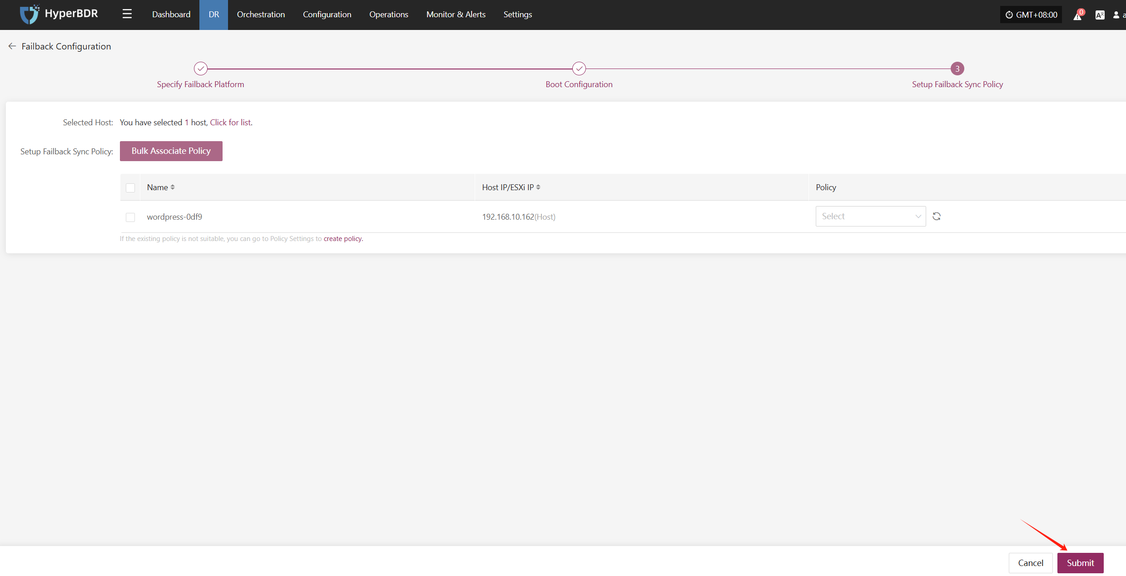
Task: Toggle the hamburger menu icon
Action: pyautogui.click(x=127, y=14)
